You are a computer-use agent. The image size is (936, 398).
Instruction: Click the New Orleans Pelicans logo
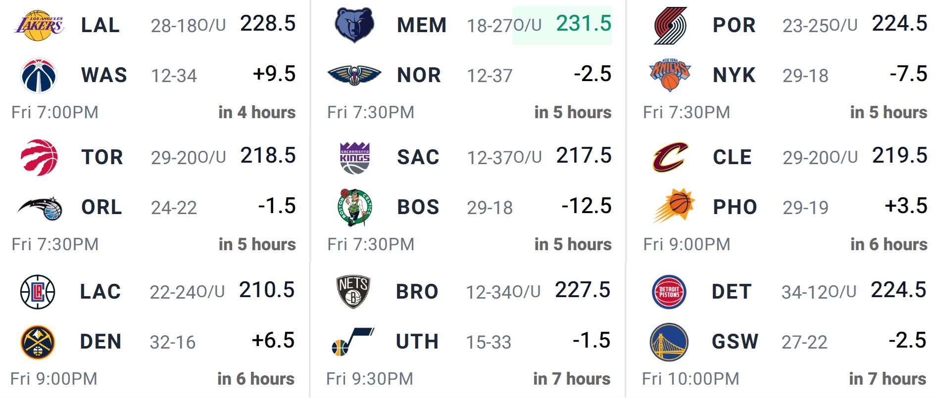tap(354, 76)
